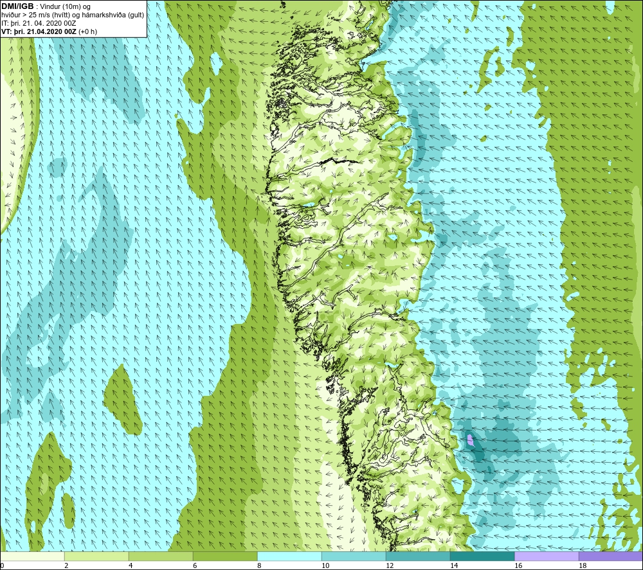Click the legend tick label '2'
The width and height of the screenshot is (643, 570).
point(66,566)
